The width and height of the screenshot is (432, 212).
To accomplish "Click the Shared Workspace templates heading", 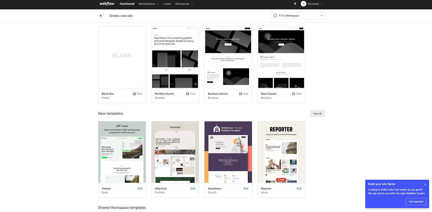I will pyautogui.click(x=122, y=208).
